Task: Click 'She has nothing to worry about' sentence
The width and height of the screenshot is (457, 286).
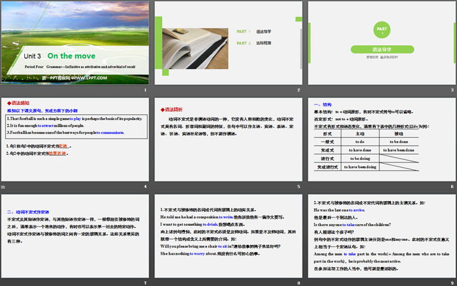Action: point(210,253)
